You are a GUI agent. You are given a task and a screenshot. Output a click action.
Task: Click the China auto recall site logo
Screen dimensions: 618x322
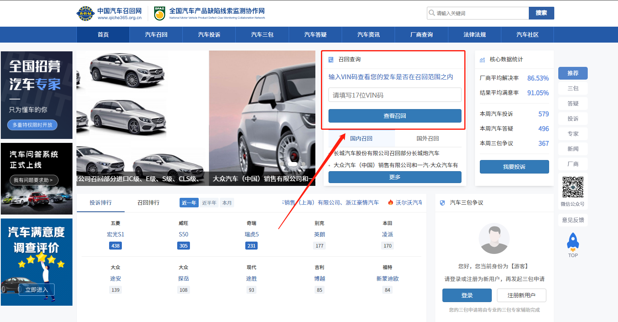click(109, 14)
